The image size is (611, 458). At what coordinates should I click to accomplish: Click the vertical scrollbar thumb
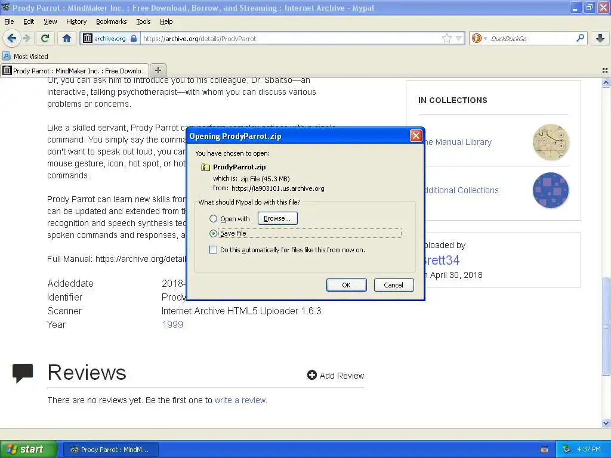606,326
